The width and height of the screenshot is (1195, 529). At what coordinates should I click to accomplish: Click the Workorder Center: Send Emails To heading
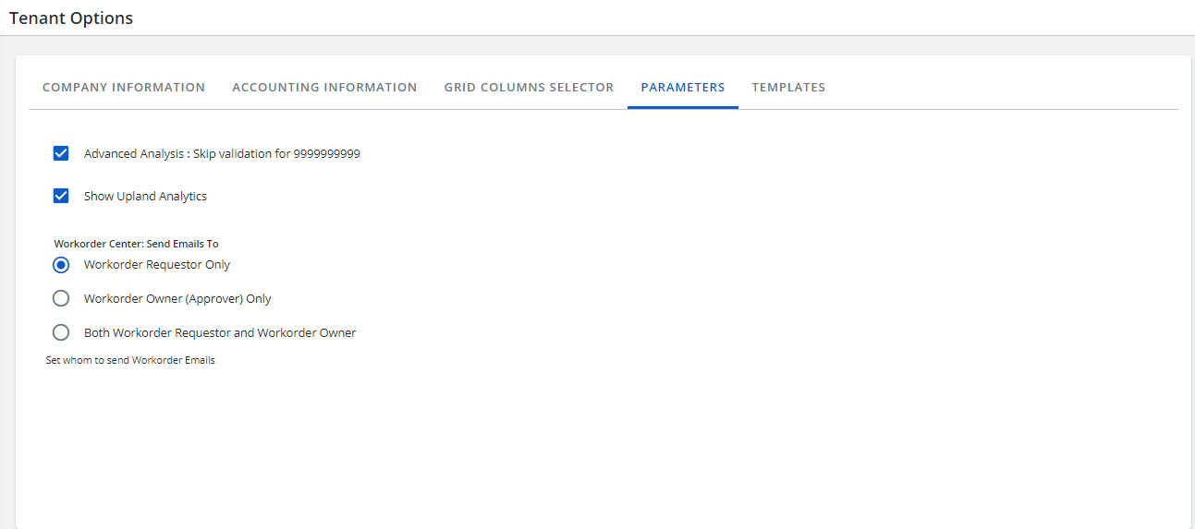pos(136,244)
